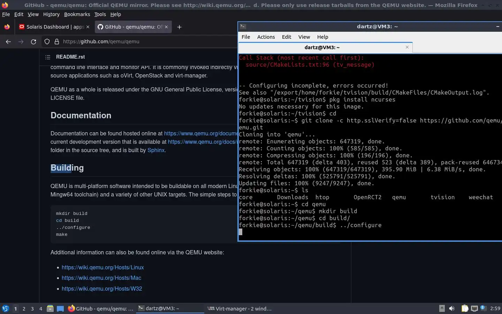Screen dimensions: 502x314
Task: Open the Help menu in terminal window
Action: pos(322,37)
